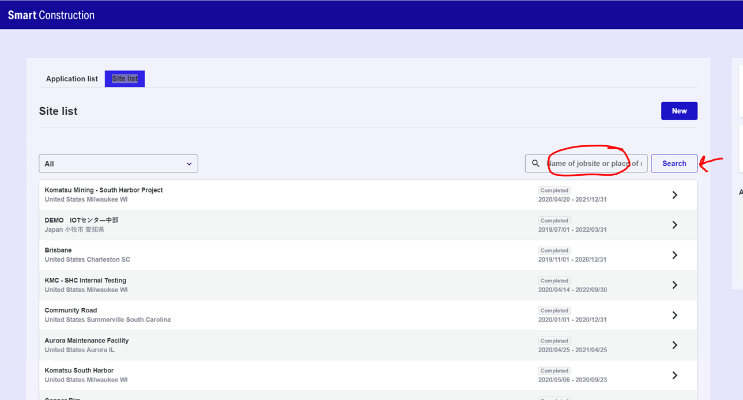The width and height of the screenshot is (743, 400).
Task: Click date range 2020/04/20 - 2021/12/31
Action: [572, 199]
